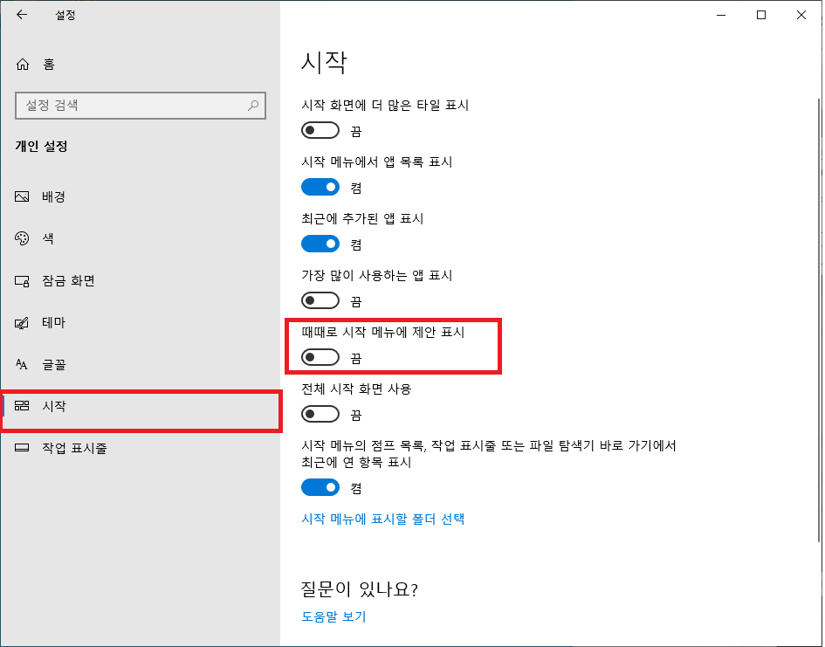Click the 질문이 있나요? heading
This screenshot has height=647, width=825.
pyautogui.click(x=360, y=589)
